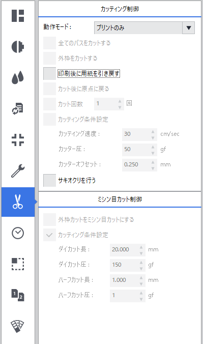Increase ハーフカット長 with up spinner arrow

click(x=141, y=277)
